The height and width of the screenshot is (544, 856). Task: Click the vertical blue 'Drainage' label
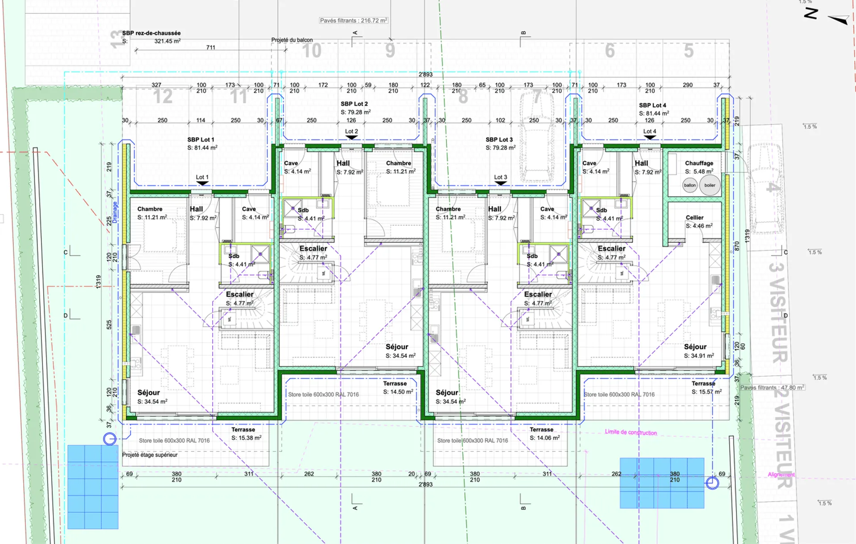coord(115,212)
